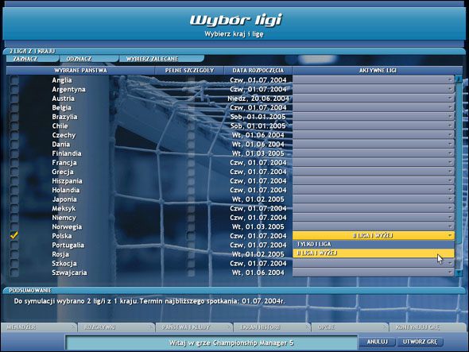Select 'Tylko I liga' option
The image size is (469, 352).
(x=374, y=245)
